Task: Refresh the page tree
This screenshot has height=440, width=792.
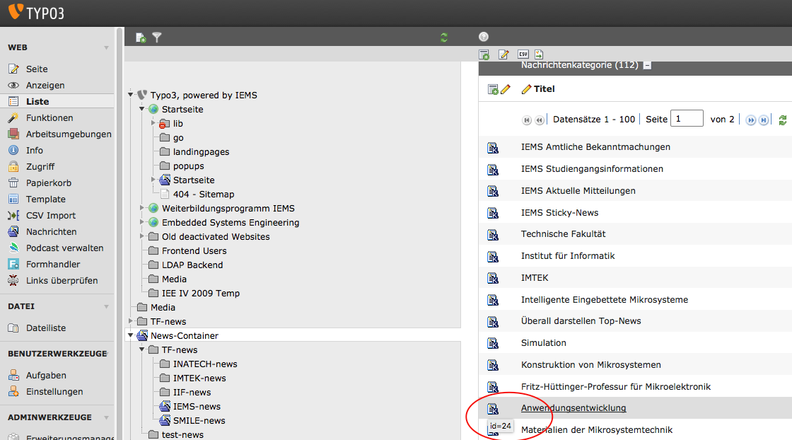Action: coord(444,37)
